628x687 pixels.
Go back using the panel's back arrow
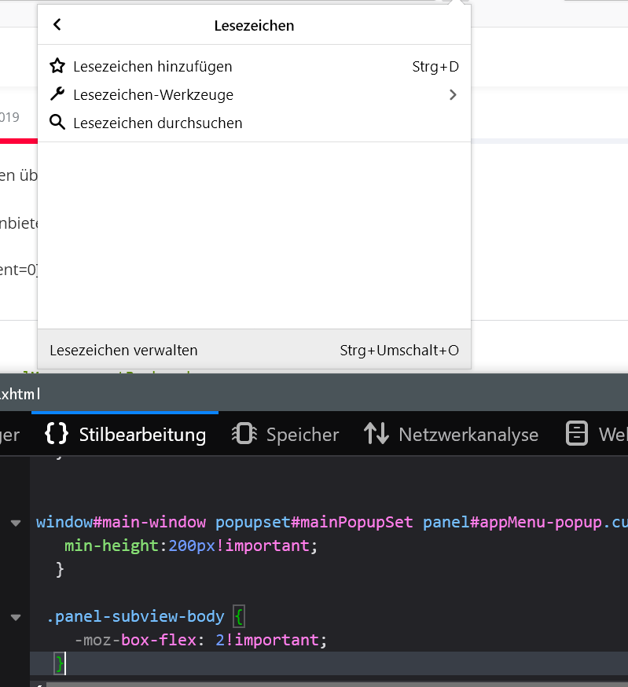57,25
